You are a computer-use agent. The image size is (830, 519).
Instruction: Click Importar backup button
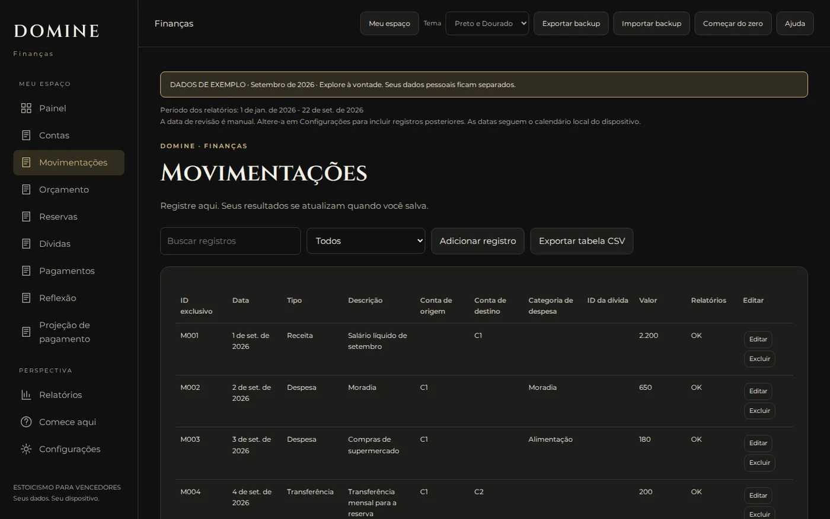pyautogui.click(x=652, y=24)
